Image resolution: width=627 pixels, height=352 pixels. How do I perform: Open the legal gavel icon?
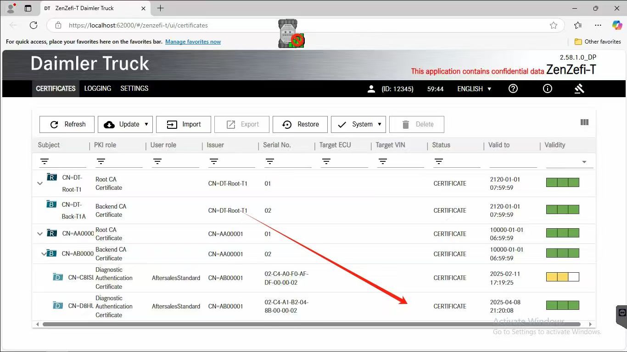click(579, 88)
